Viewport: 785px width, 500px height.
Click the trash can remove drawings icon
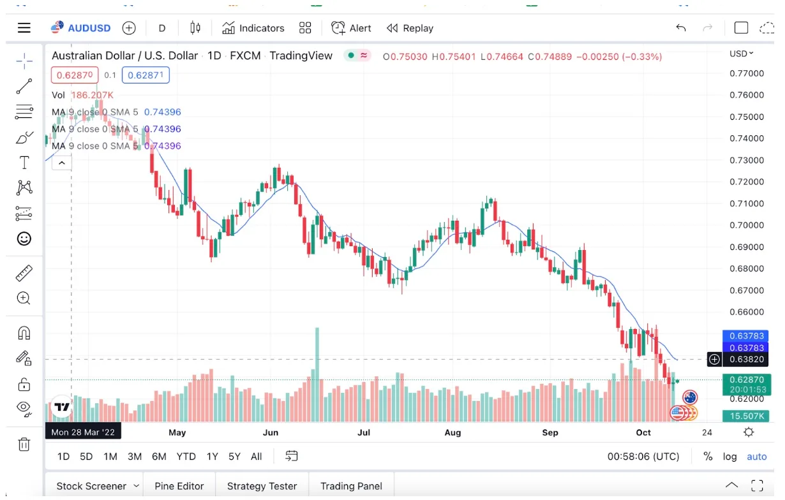click(24, 444)
